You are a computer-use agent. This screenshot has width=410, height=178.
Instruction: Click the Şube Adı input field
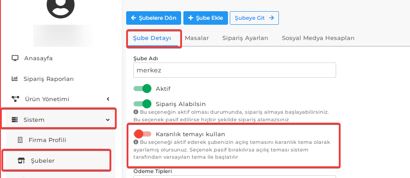235,70
